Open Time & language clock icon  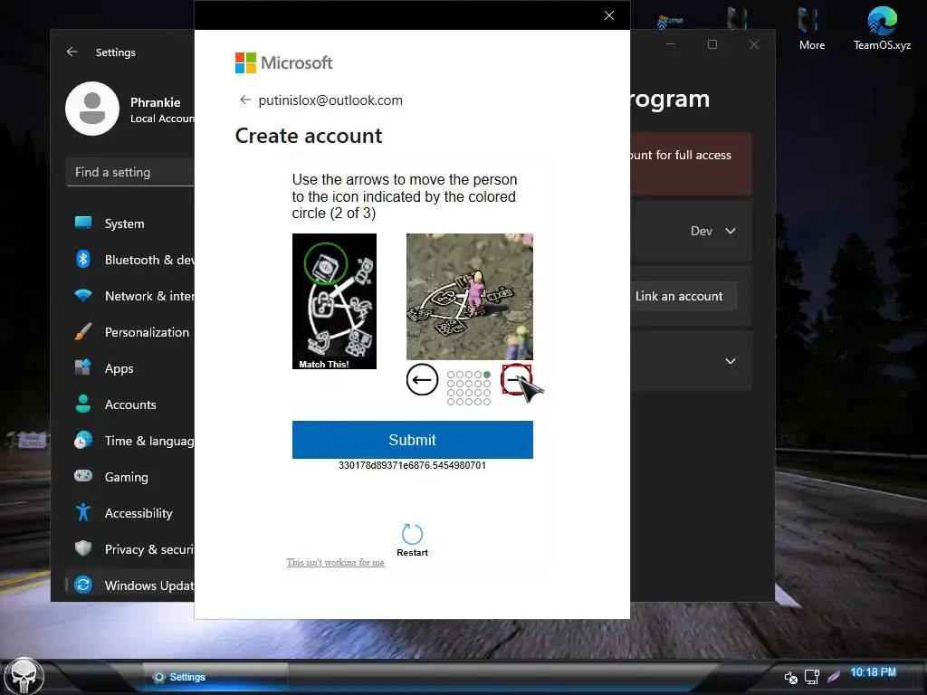click(83, 440)
